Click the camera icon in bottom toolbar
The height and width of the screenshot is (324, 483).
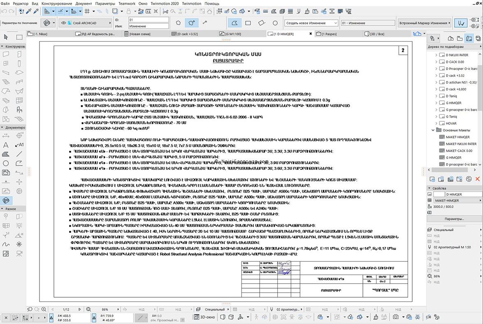(x=396, y=317)
